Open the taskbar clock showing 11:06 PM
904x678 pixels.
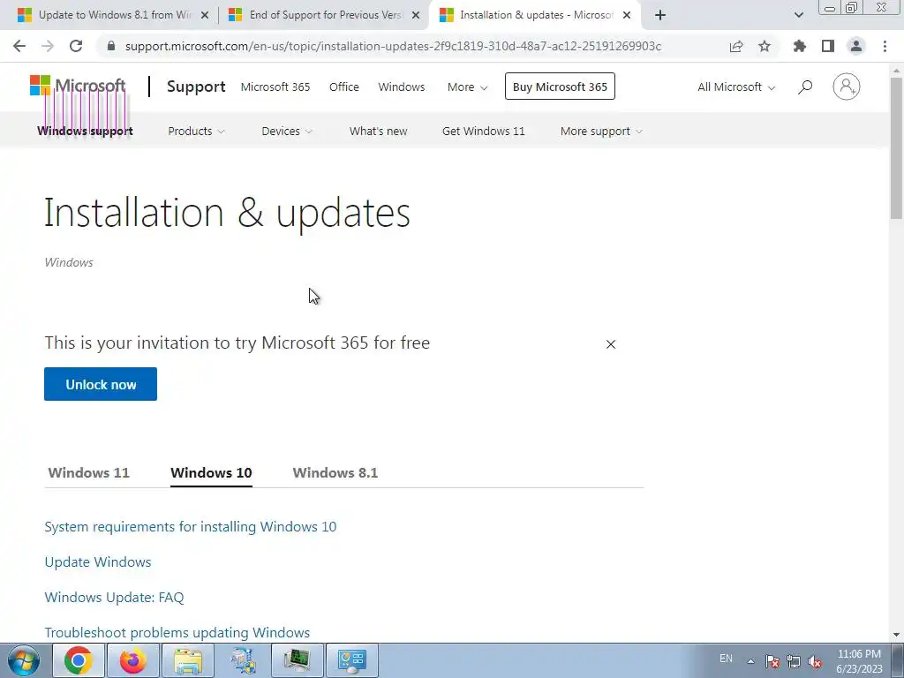859,661
